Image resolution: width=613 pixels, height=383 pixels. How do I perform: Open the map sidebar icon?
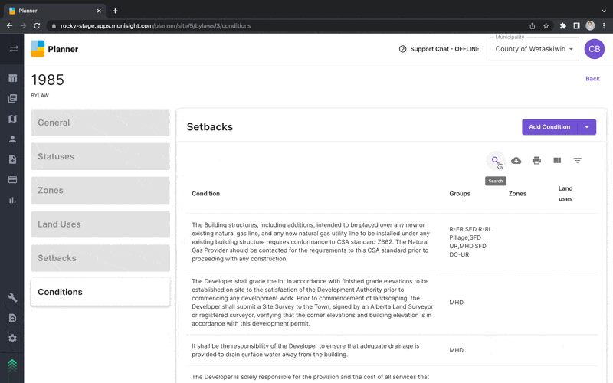12,119
